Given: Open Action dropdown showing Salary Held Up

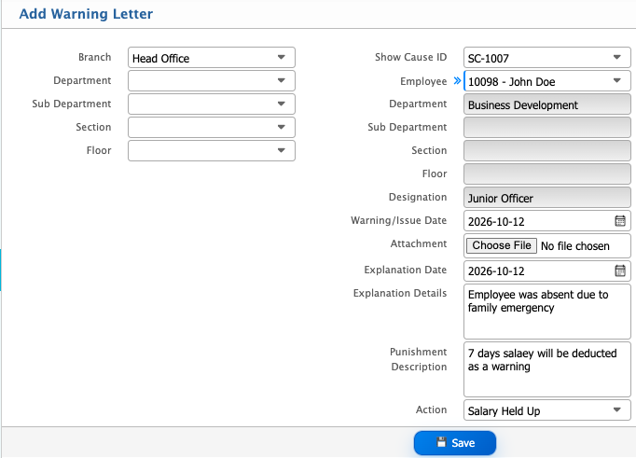Looking at the screenshot, I should click(546, 410).
